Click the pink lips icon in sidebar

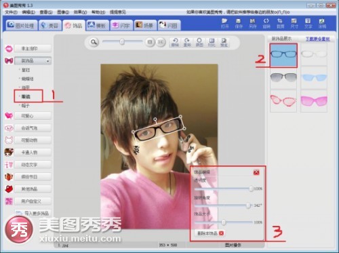pyautogui.click(x=9, y=49)
